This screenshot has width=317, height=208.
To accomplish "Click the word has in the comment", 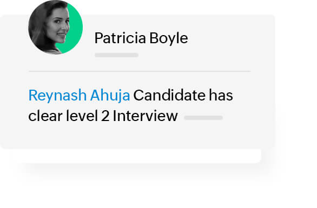I will pyautogui.click(x=221, y=95).
